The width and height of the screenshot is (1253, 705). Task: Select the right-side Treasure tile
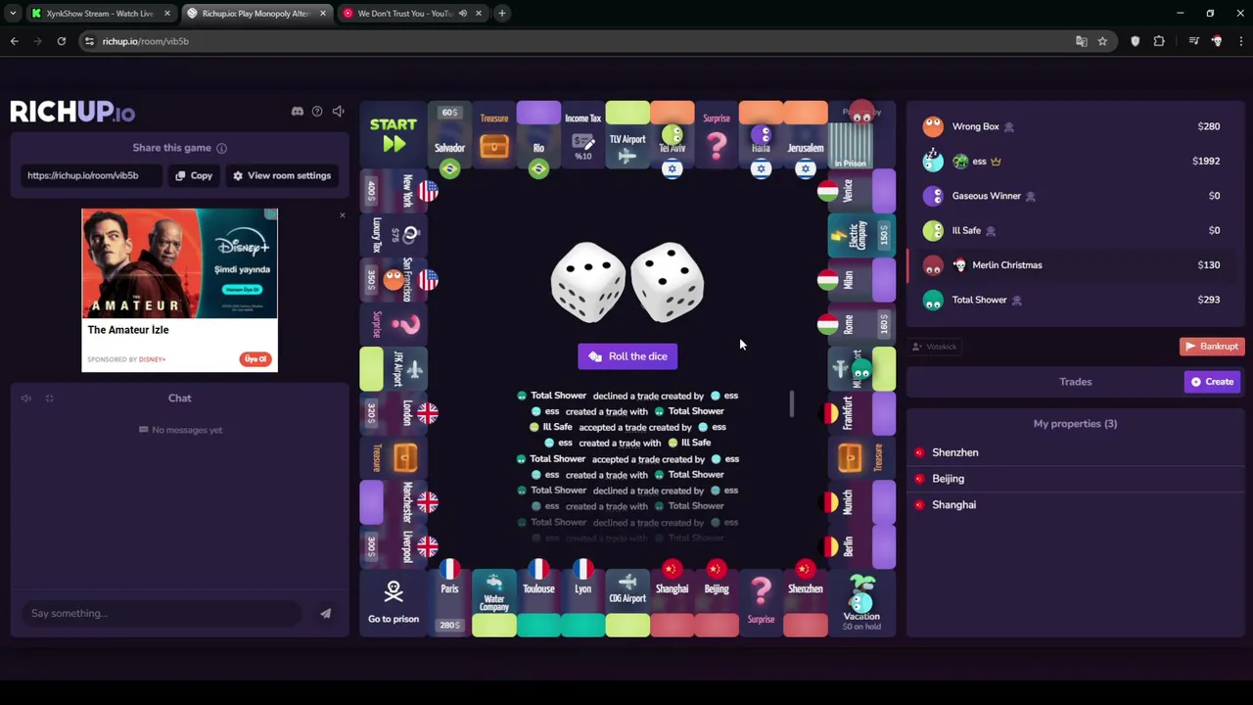coord(861,457)
